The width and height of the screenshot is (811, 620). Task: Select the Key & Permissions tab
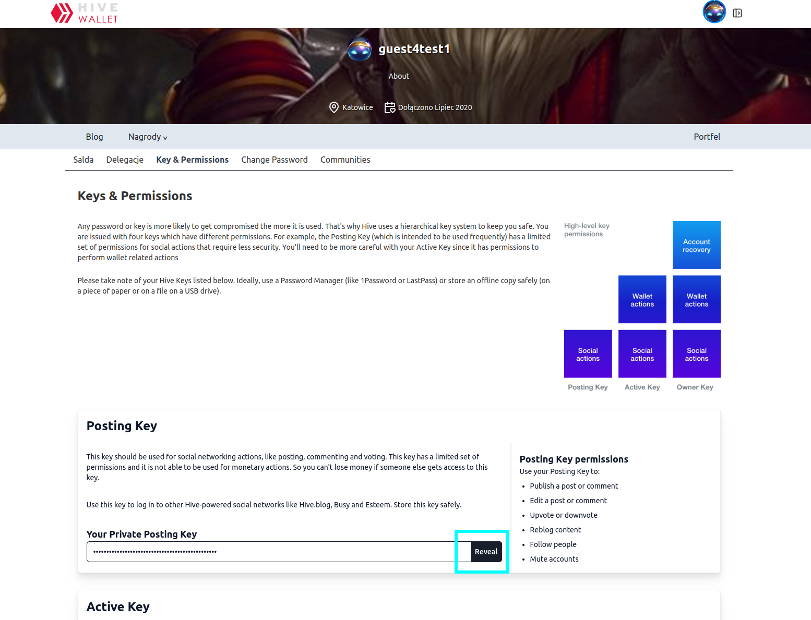192,160
